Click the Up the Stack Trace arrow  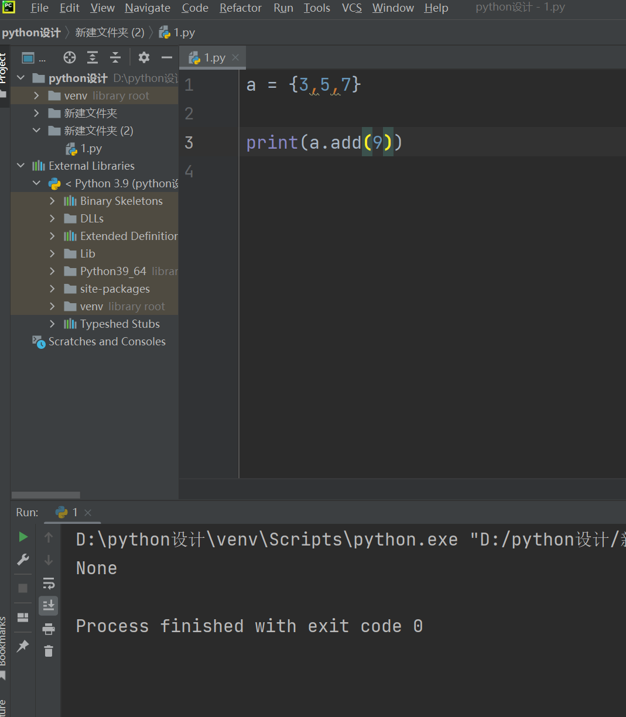[49, 537]
